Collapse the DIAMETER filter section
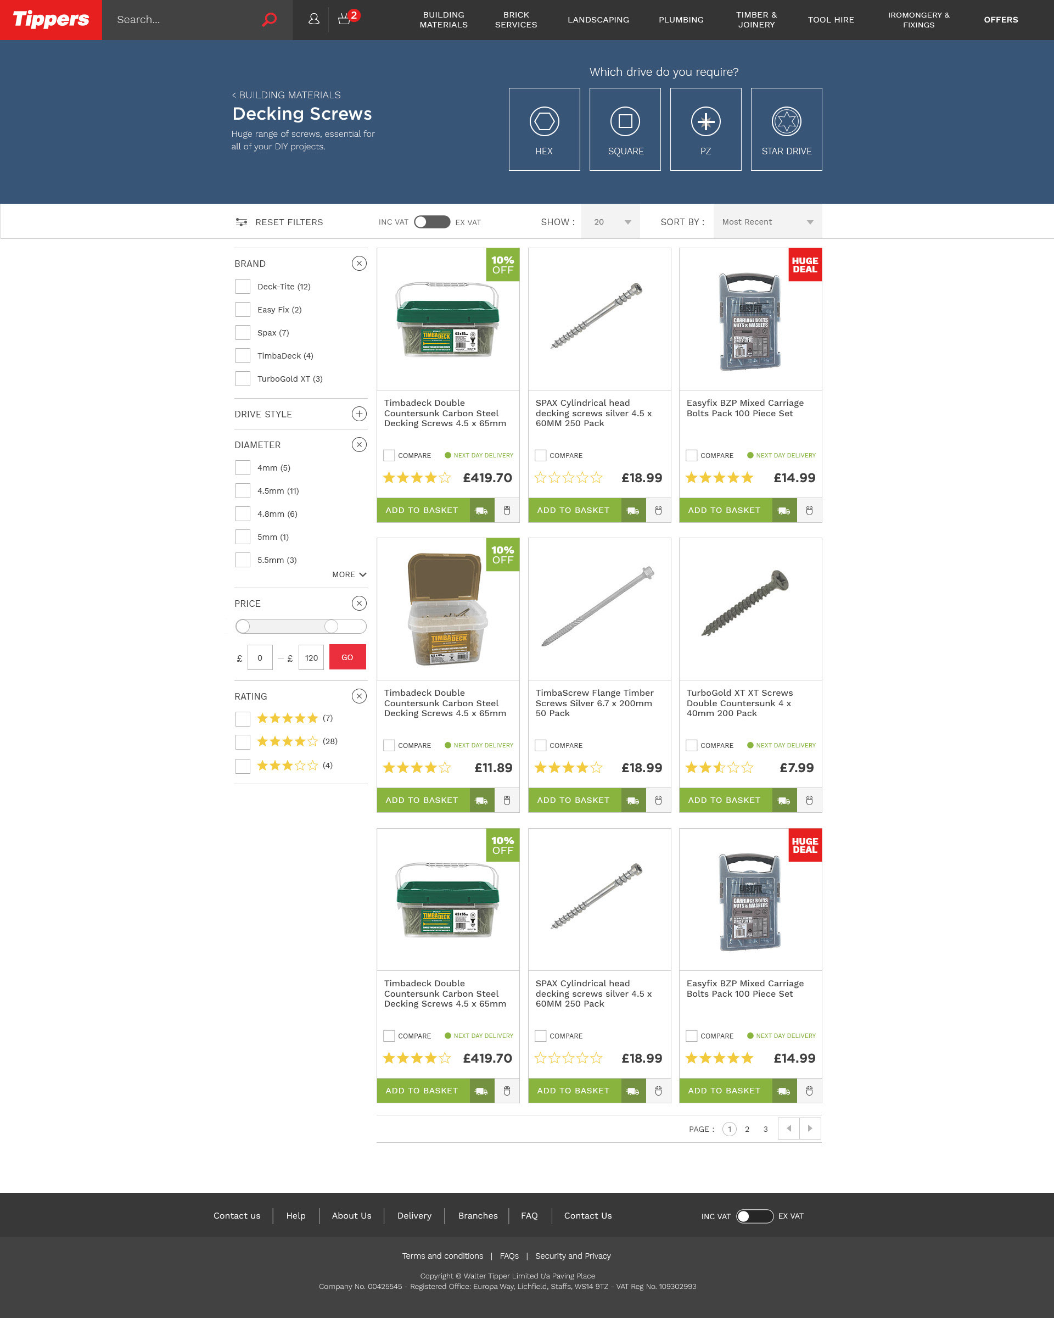The height and width of the screenshot is (1318, 1054). click(359, 444)
